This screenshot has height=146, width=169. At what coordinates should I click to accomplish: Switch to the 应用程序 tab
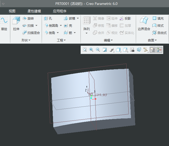[60, 11]
